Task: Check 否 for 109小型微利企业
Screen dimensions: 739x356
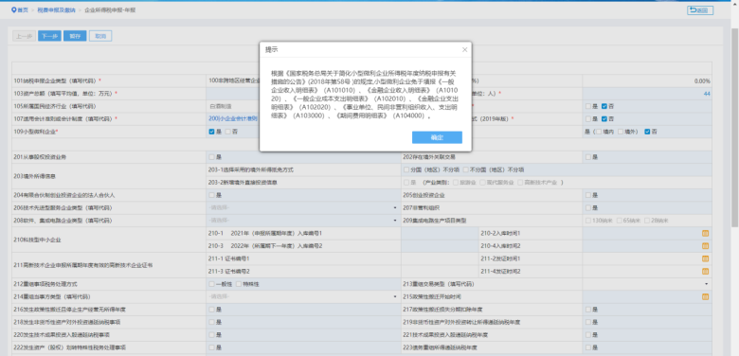Action: 228,132
